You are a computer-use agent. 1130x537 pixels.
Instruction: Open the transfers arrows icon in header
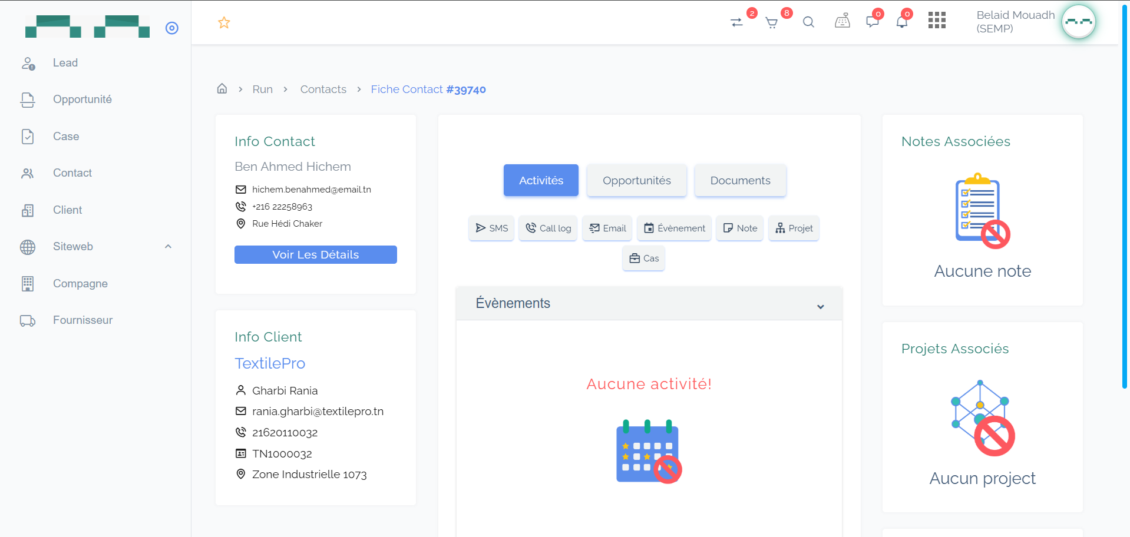[736, 22]
